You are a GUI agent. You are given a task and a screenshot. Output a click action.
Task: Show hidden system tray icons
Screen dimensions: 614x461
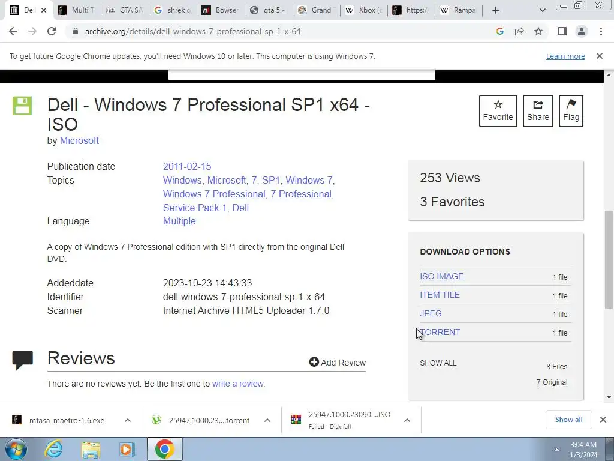[556, 450]
